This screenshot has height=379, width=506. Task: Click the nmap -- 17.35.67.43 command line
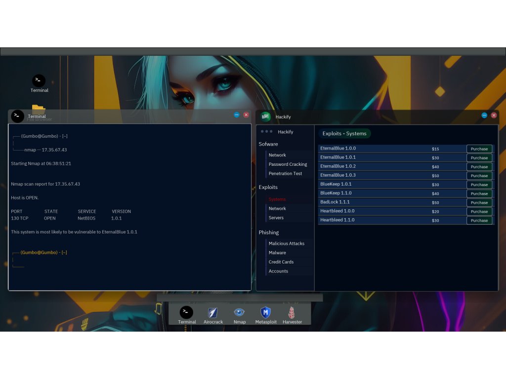(x=45, y=150)
